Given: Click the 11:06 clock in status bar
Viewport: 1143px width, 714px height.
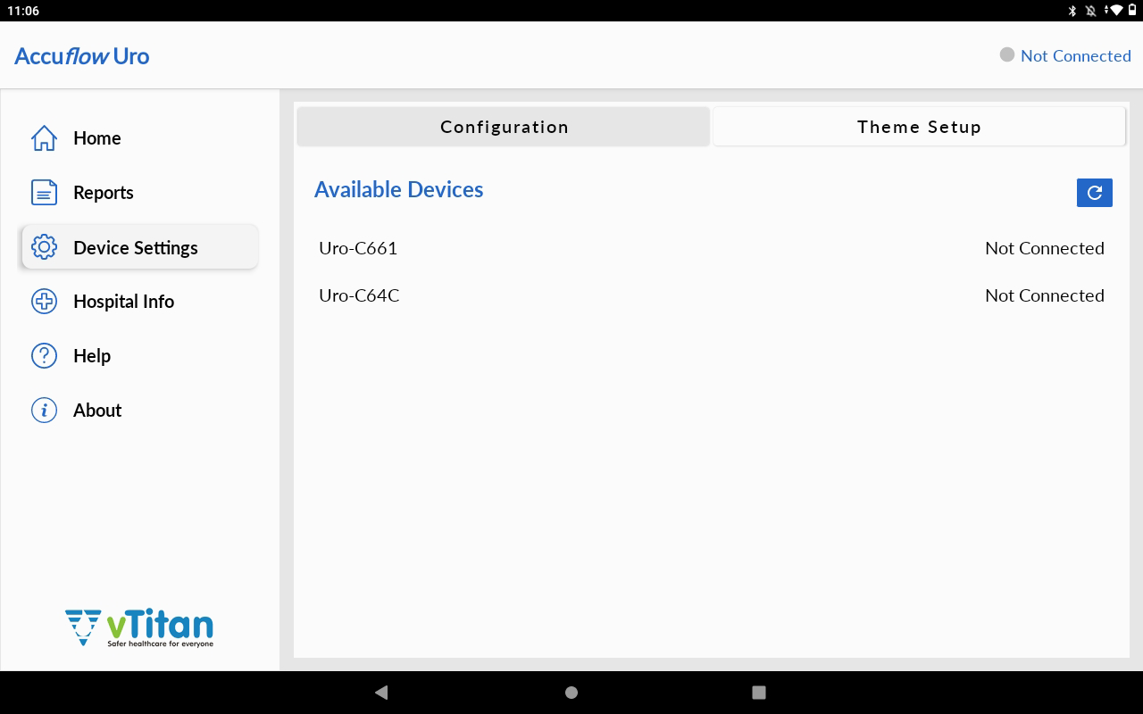Looking at the screenshot, I should 23,11.
